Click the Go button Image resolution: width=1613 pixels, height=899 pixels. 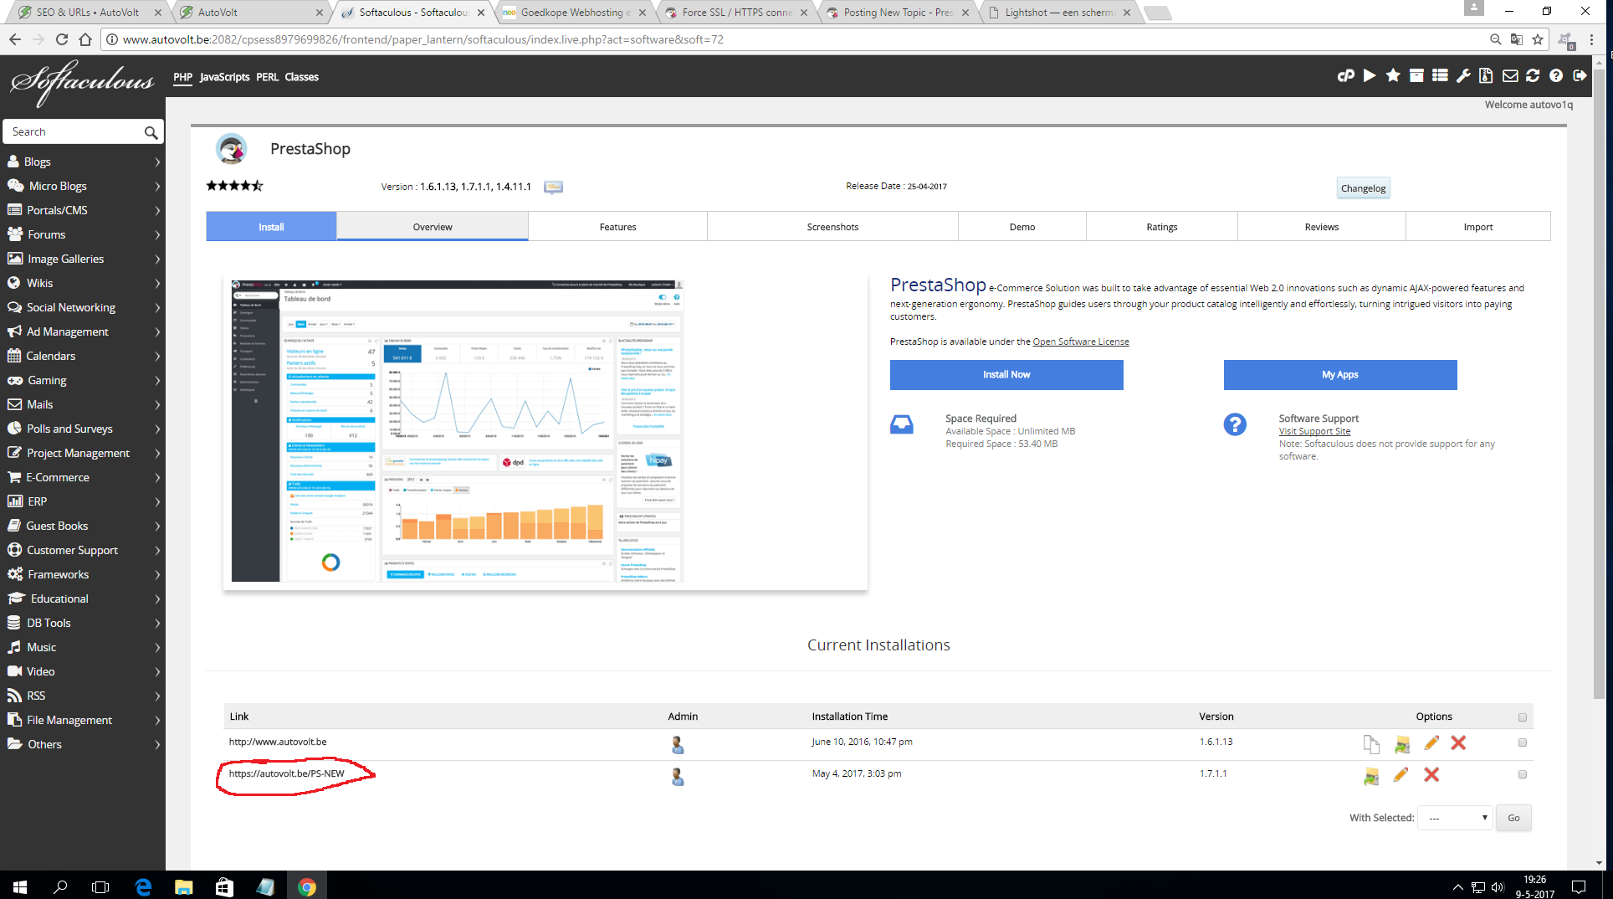tap(1513, 818)
